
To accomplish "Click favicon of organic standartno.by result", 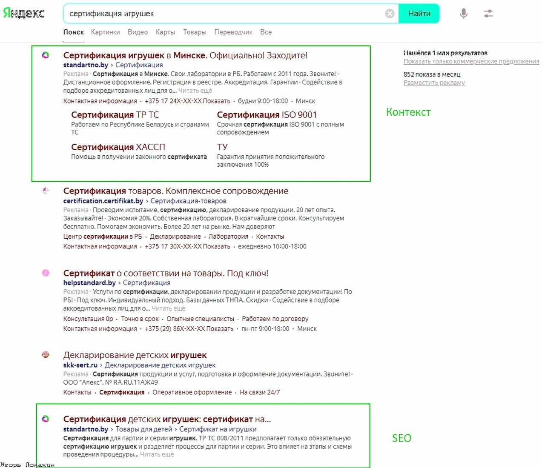I will click(46, 419).
